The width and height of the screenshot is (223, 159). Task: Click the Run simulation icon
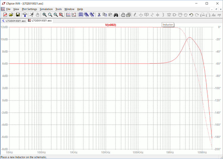coord(32,15)
